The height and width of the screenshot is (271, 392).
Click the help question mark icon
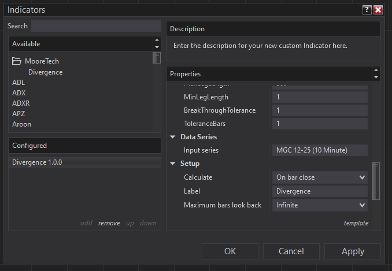point(367,10)
